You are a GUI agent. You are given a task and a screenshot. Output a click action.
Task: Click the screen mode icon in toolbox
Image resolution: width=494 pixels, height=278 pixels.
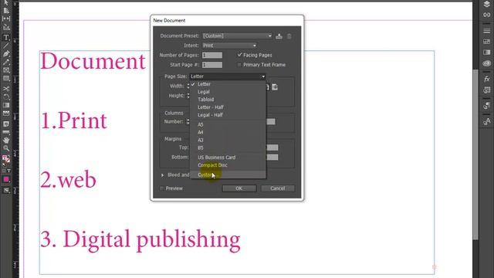6,191
